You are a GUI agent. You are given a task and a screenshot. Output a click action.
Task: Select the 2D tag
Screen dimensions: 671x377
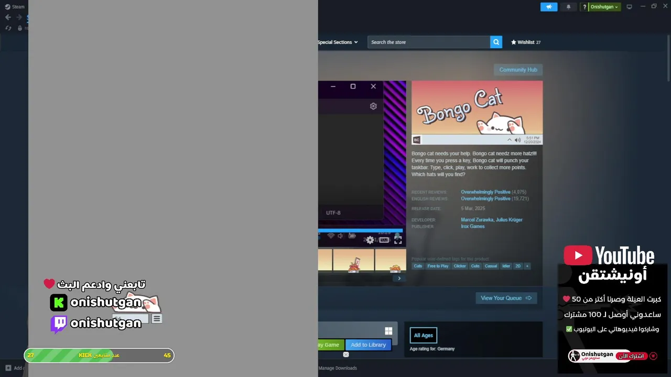point(518,266)
